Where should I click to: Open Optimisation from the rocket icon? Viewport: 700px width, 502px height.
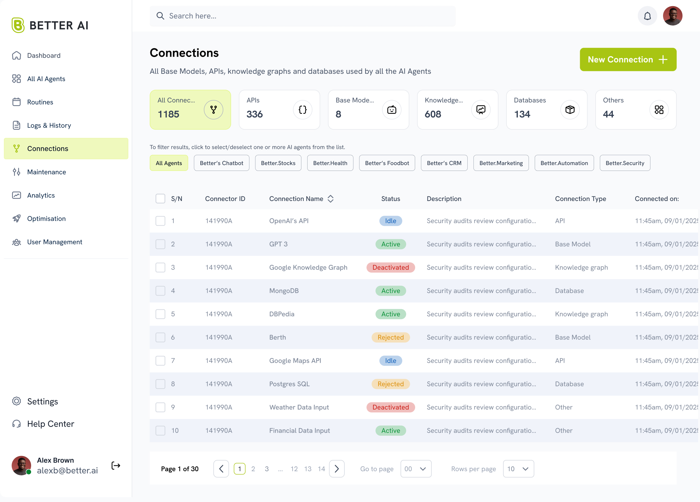pyautogui.click(x=17, y=218)
